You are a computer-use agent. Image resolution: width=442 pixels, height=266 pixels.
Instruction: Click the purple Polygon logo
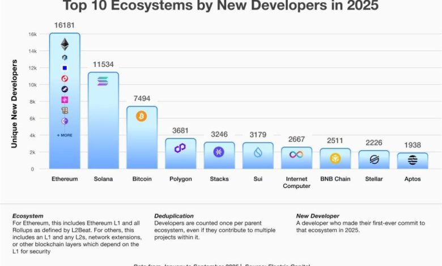tap(180, 148)
